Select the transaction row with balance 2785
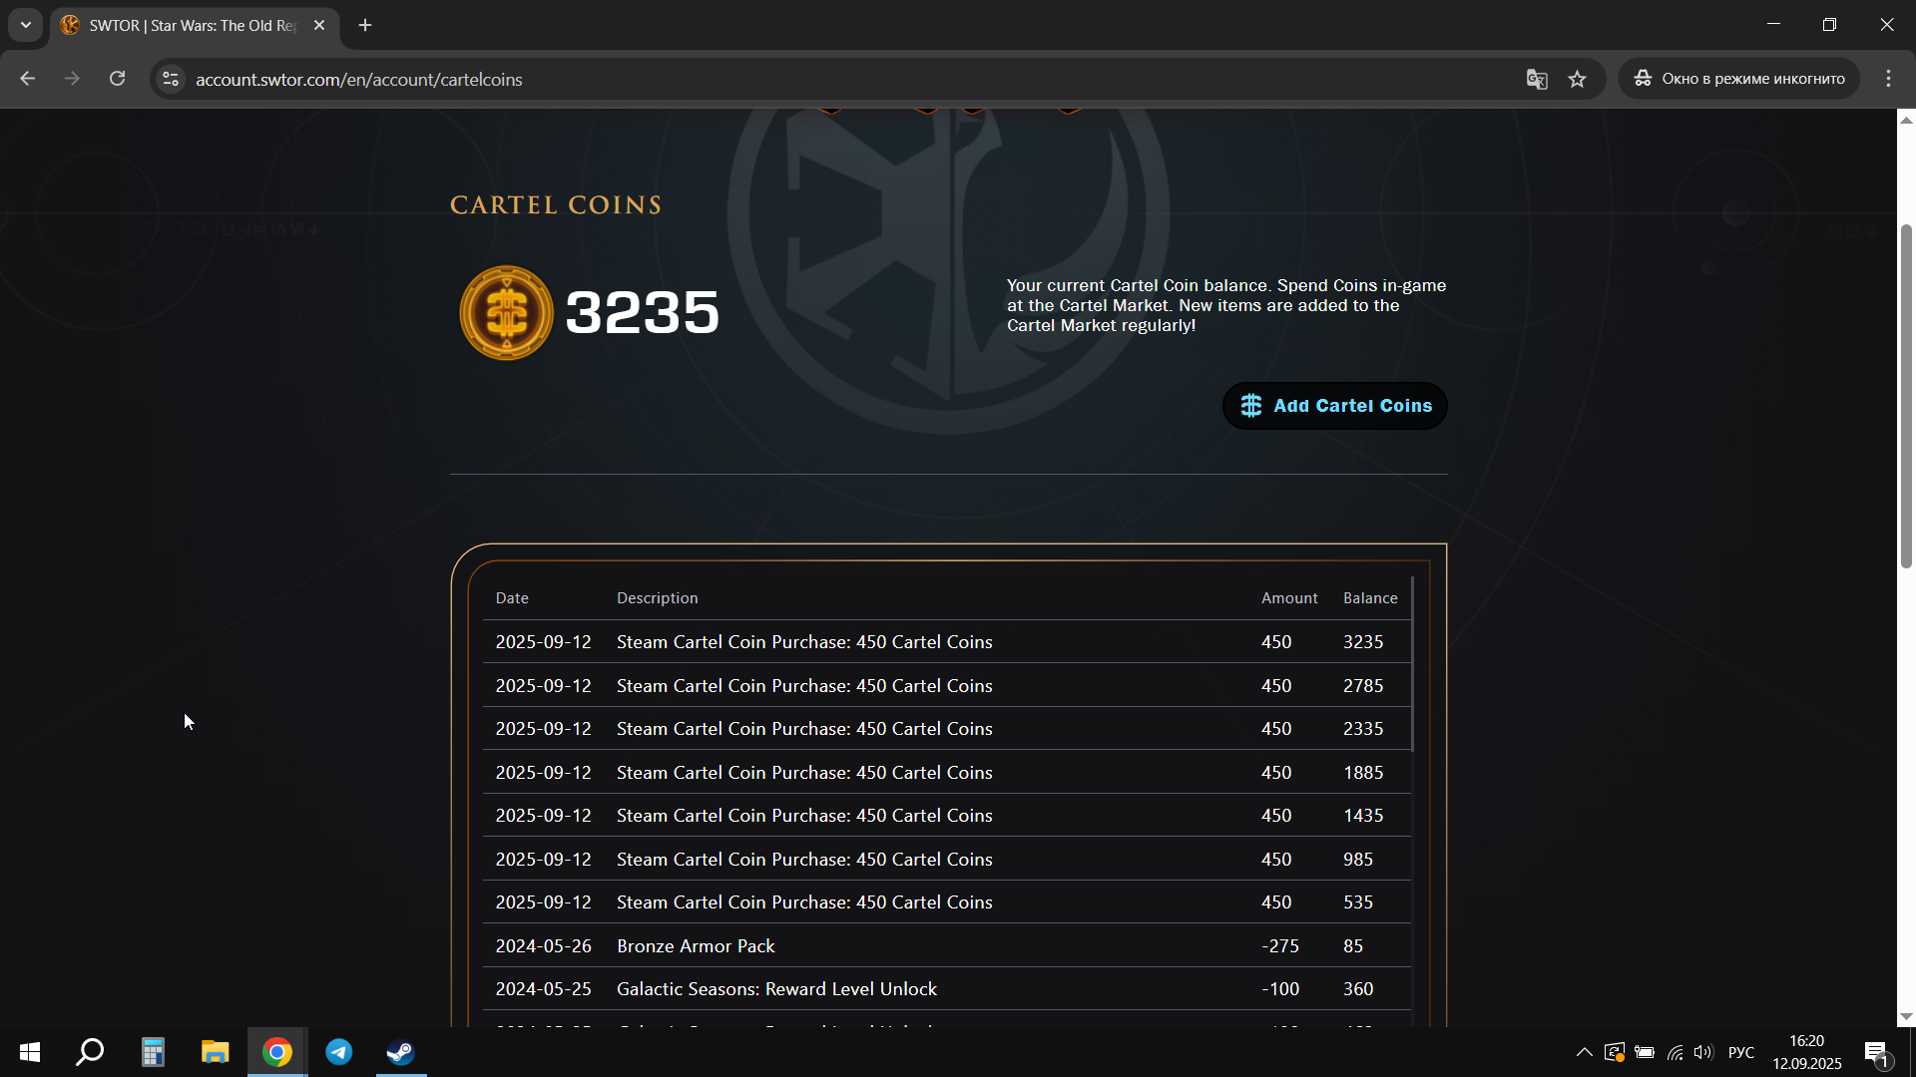The image size is (1916, 1077). pyautogui.click(x=946, y=686)
